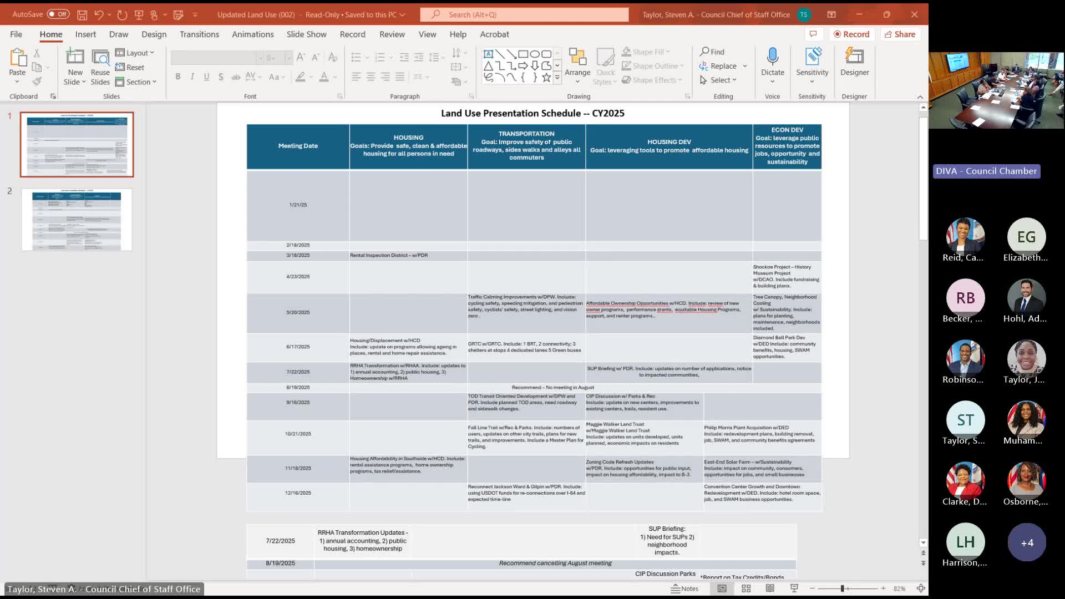Switch to Slide Sorter view icon
Screen dimensions: 1065x599
(746, 588)
